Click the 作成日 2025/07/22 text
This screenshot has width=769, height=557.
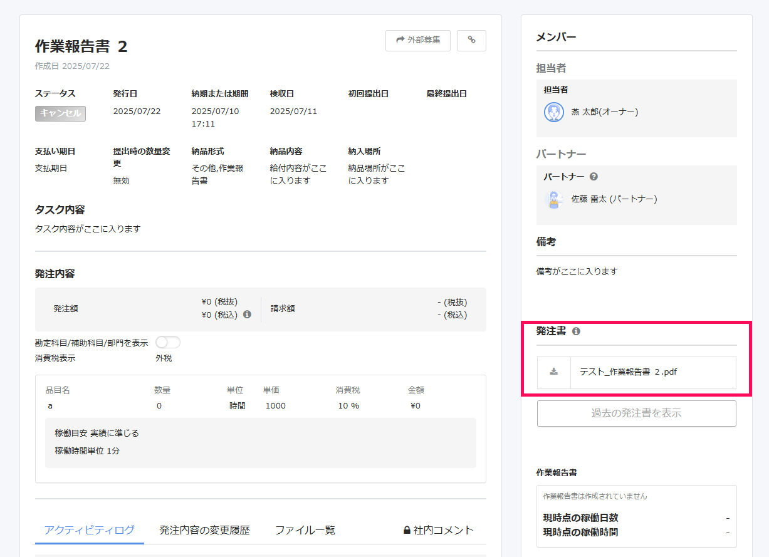pos(73,66)
